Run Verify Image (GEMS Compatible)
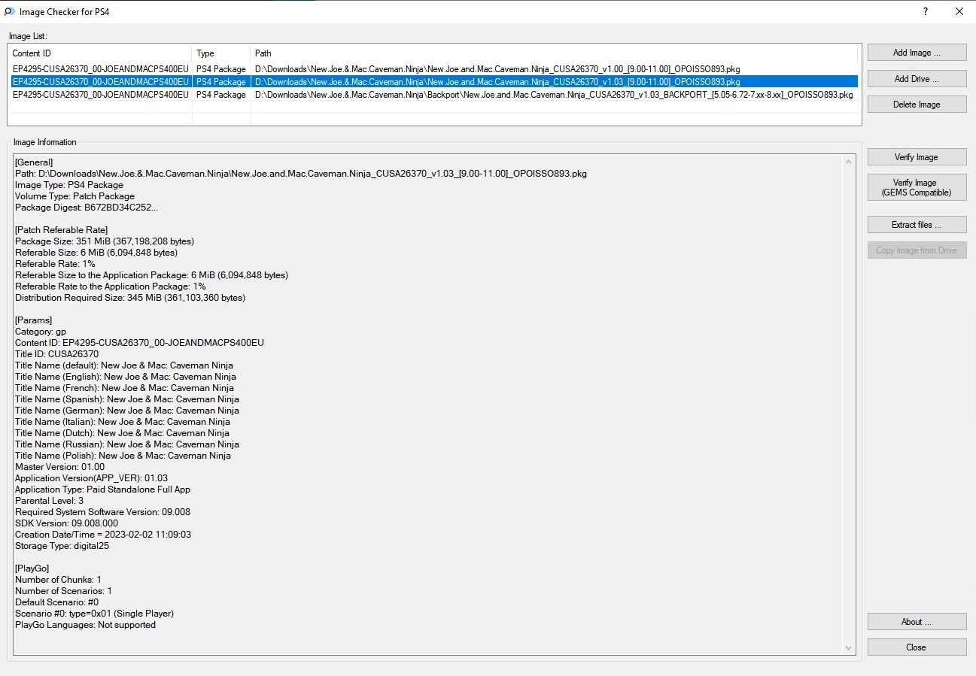This screenshot has width=976, height=676. (x=917, y=188)
